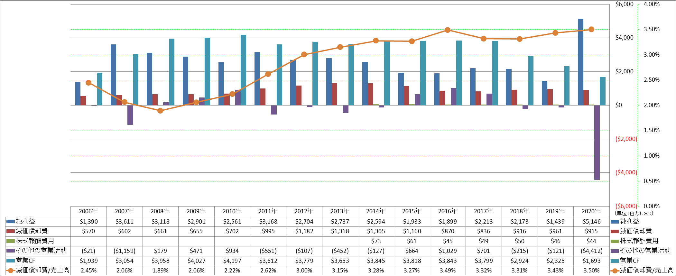Click the 2006年 column header
The image size is (676, 276).
(88, 211)
